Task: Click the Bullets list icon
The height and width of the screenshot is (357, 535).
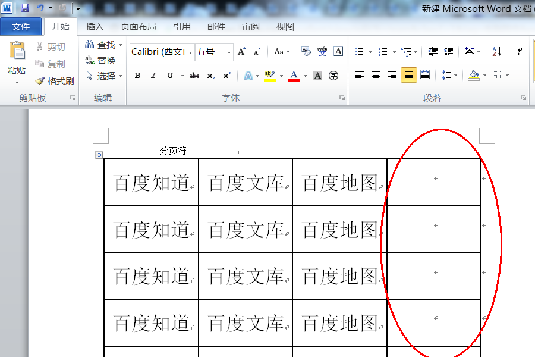Action: click(359, 52)
